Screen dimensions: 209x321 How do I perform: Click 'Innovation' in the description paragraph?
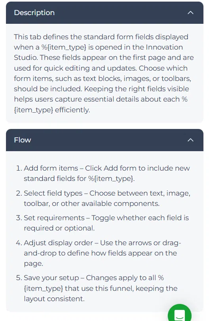pos(164,47)
